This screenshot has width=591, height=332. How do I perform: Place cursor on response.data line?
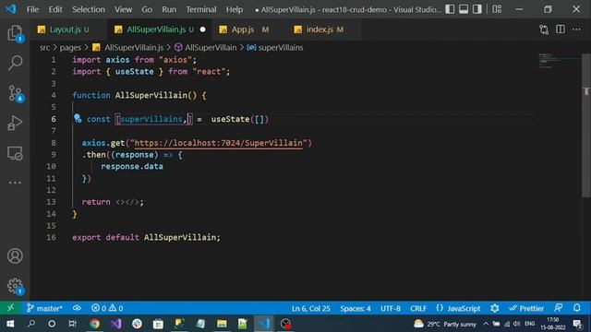(132, 166)
